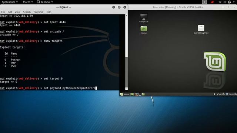Viewport: 237px width, 133px height.
Task: Expand the system menu arrow in top bar
Action: (234, 2)
